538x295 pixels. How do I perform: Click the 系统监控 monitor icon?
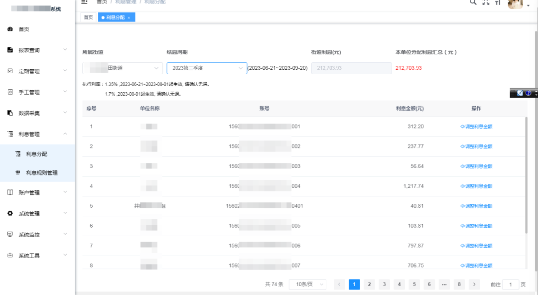coord(10,235)
